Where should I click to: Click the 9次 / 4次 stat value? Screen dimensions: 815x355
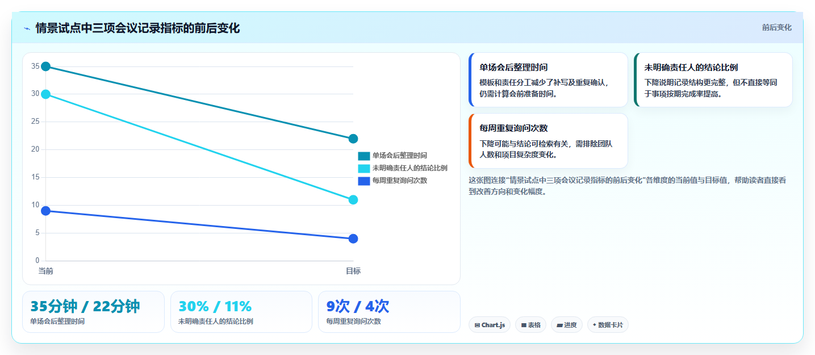[x=358, y=306]
